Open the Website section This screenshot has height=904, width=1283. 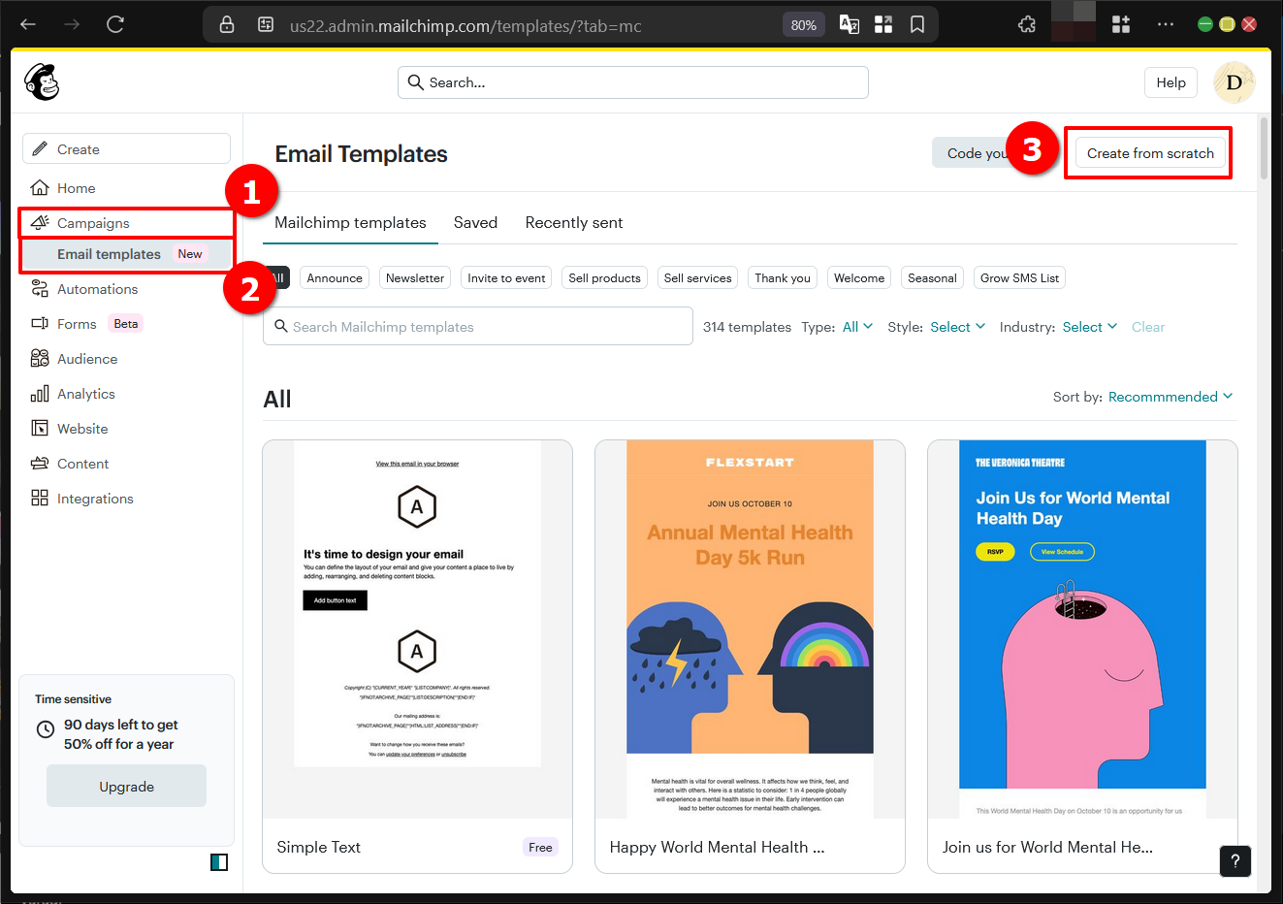pyautogui.click(x=80, y=428)
